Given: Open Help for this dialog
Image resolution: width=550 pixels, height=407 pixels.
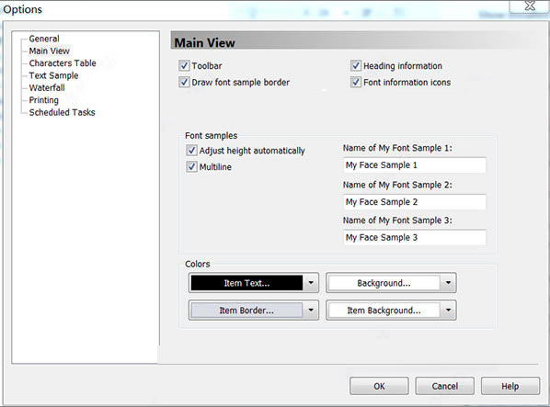Looking at the screenshot, I should (x=510, y=386).
